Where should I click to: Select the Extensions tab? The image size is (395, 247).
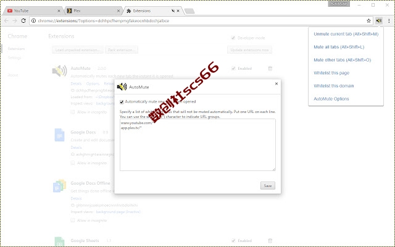coord(152,11)
